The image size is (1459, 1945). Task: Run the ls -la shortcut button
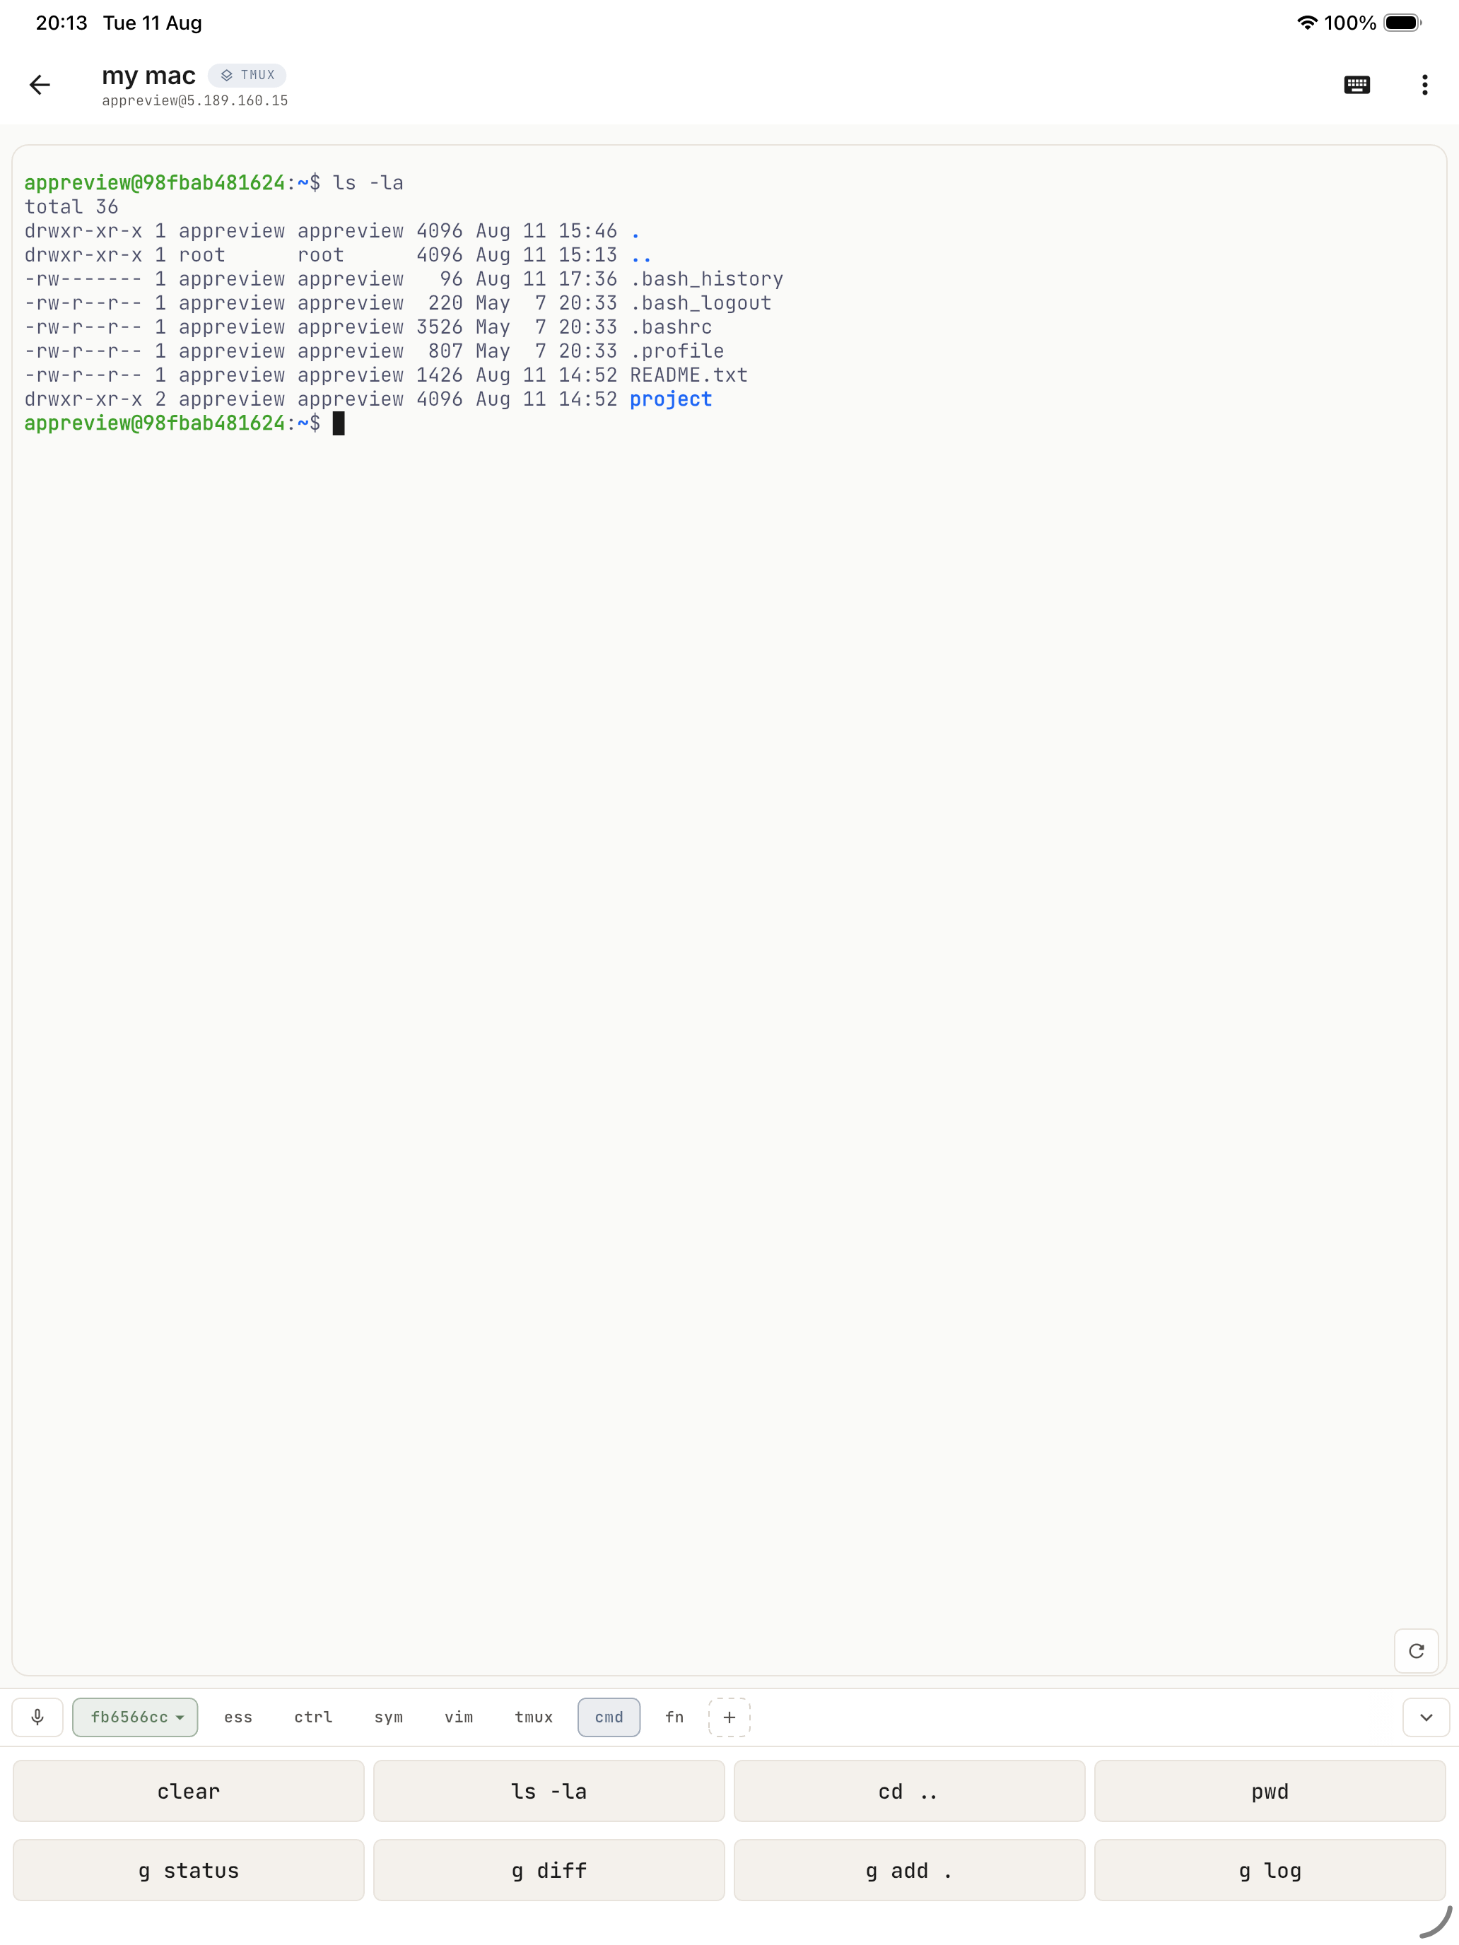click(549, 1791)
